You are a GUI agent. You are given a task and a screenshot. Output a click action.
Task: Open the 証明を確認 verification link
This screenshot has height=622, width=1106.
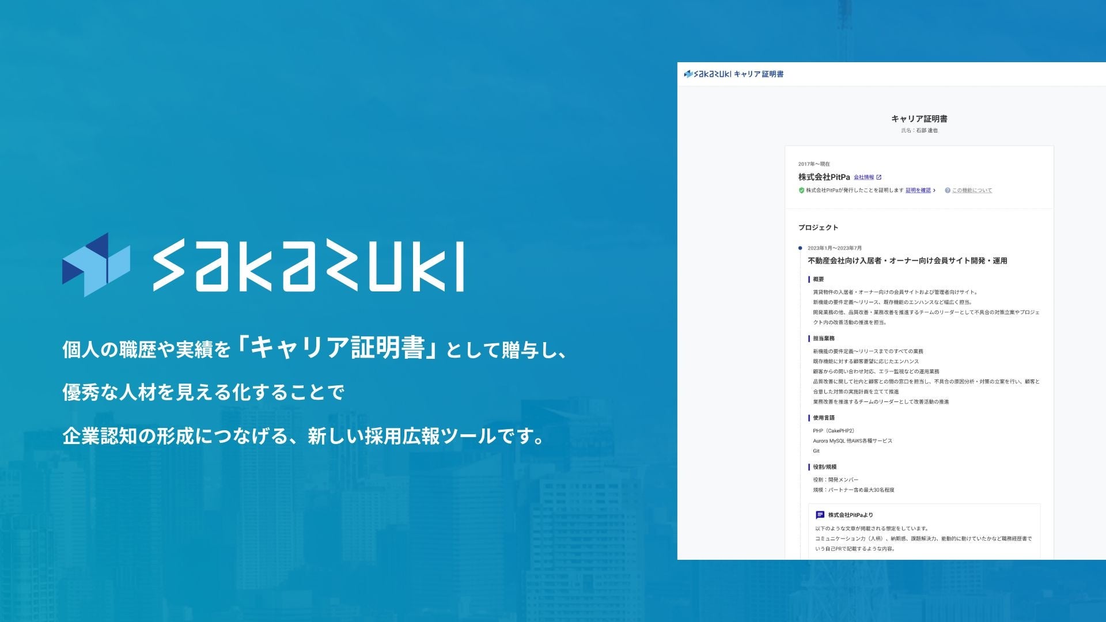click(x=918, y=191)
